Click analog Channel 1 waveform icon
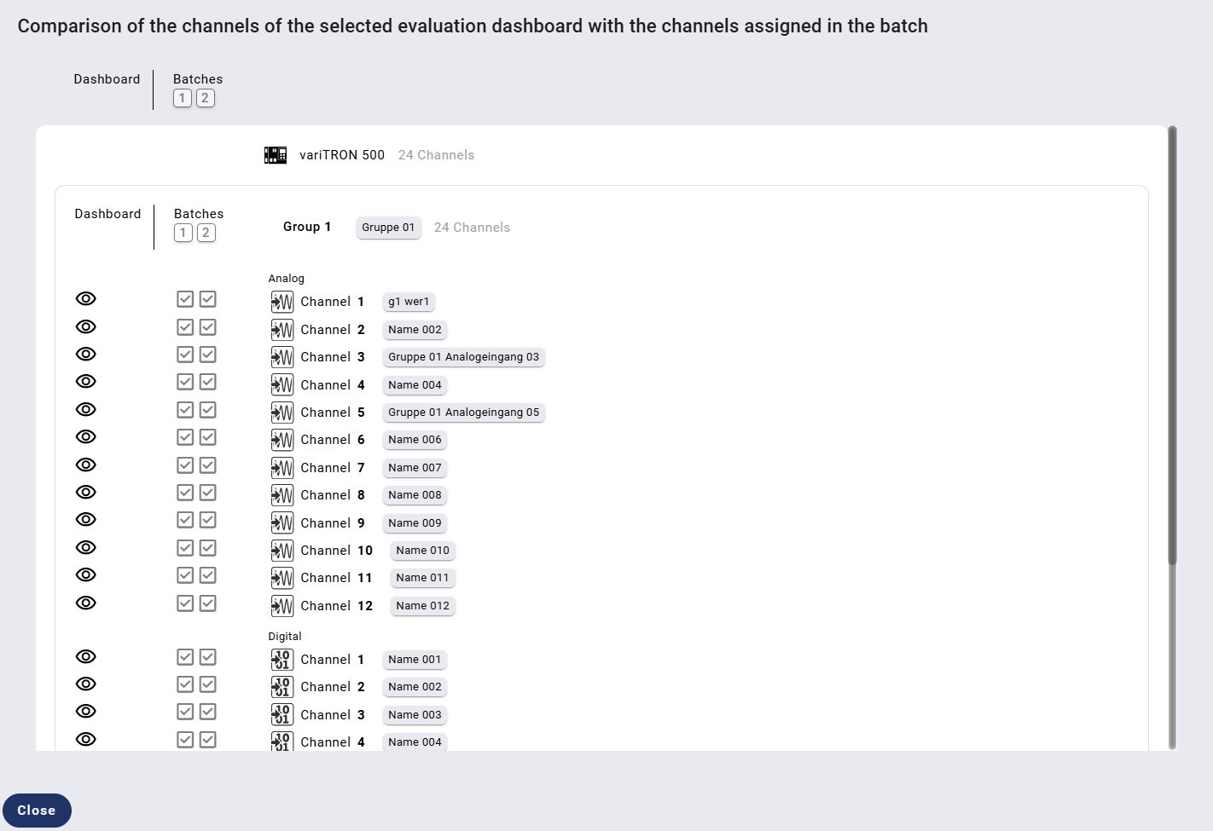This screenshot has height=831, width=1213. pos(282,302)
